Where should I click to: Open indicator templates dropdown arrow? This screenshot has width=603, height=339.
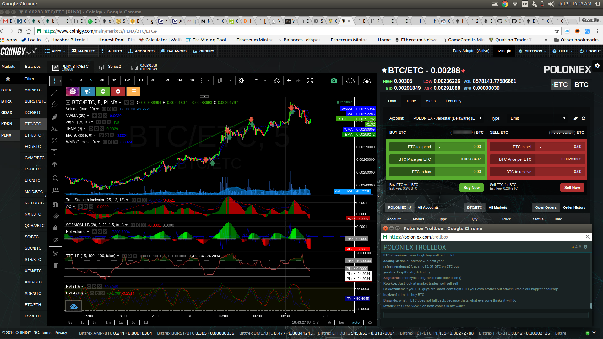point(265,81)
